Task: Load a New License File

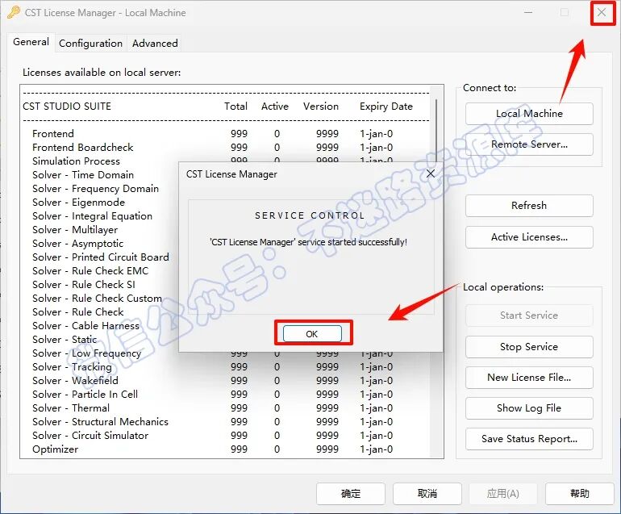Action: coord(529,378)
